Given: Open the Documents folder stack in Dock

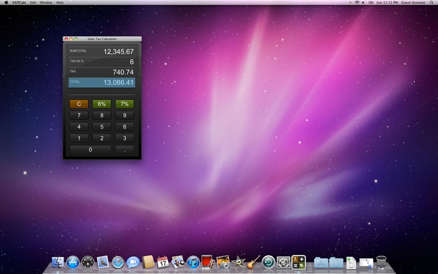Looking at the screenshot, I should tap(336, 263).
